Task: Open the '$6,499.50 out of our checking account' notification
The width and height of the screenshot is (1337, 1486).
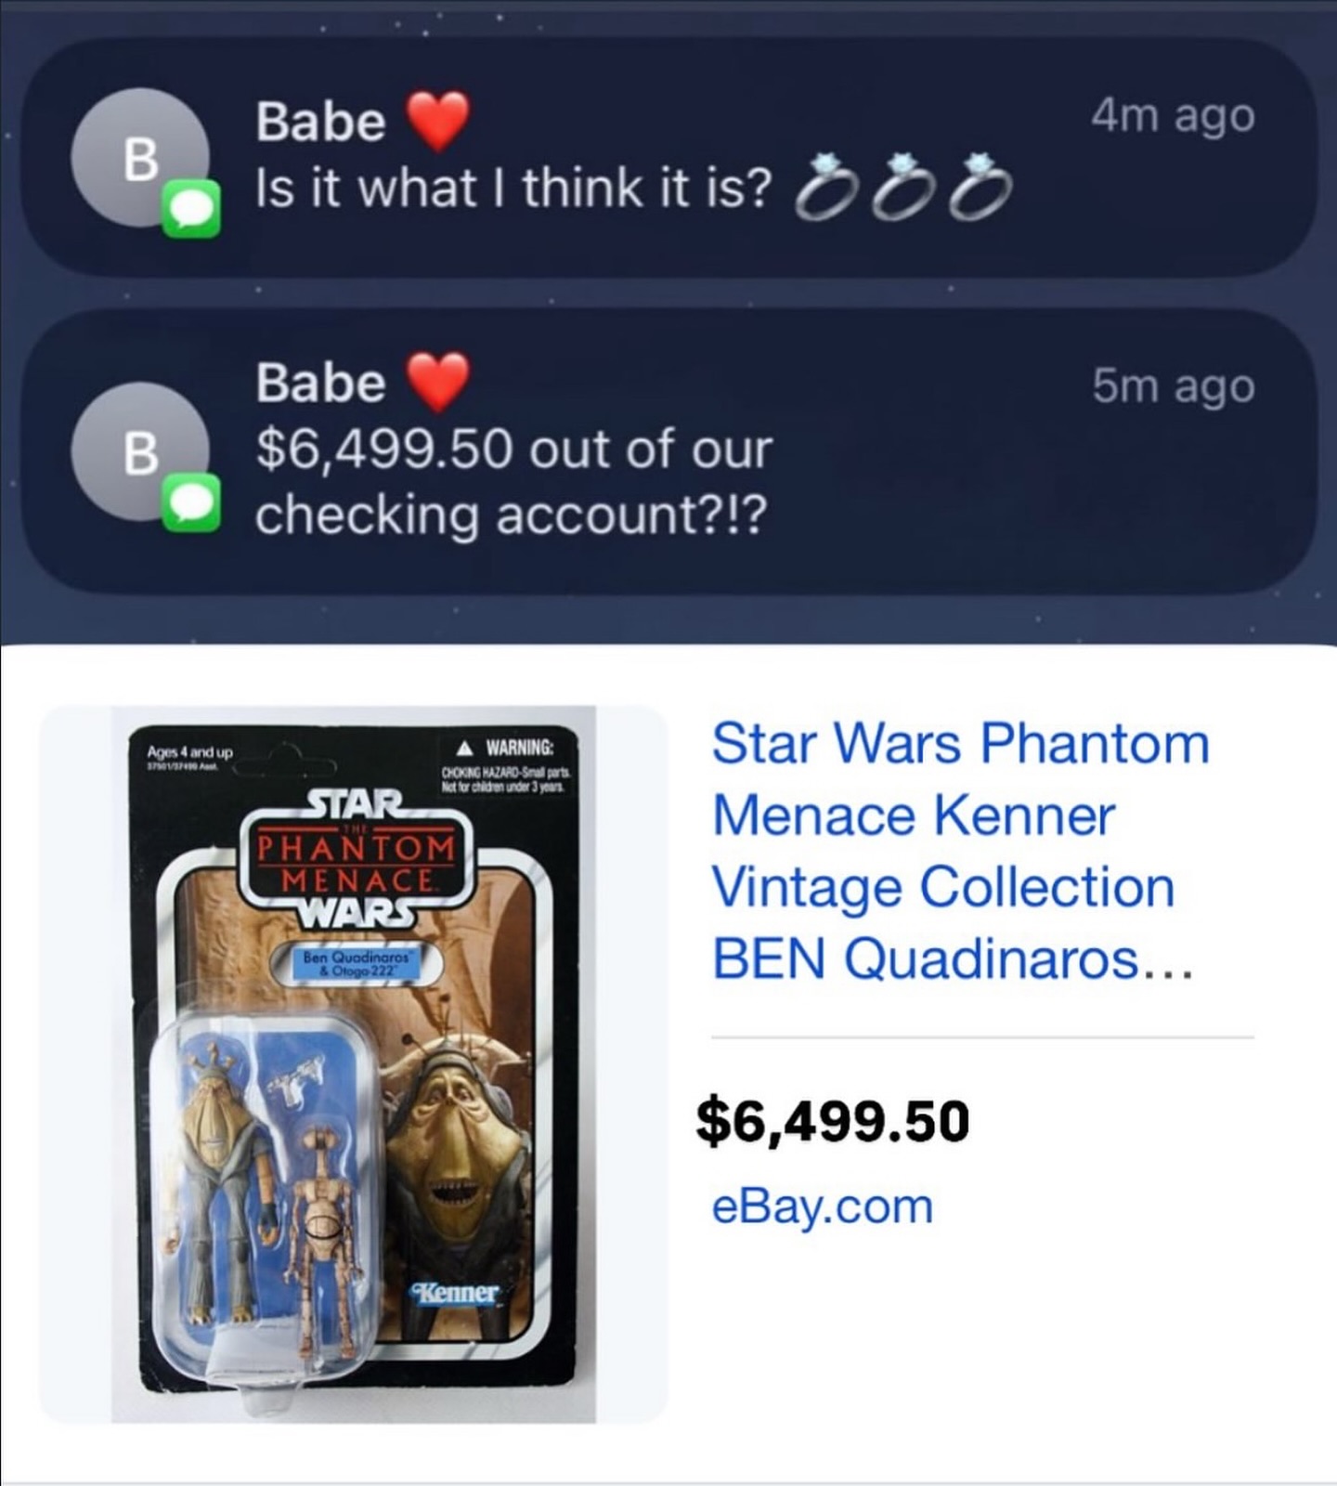Action: [x=668, y=450]
